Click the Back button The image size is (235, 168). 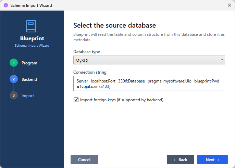coord(181,159)
